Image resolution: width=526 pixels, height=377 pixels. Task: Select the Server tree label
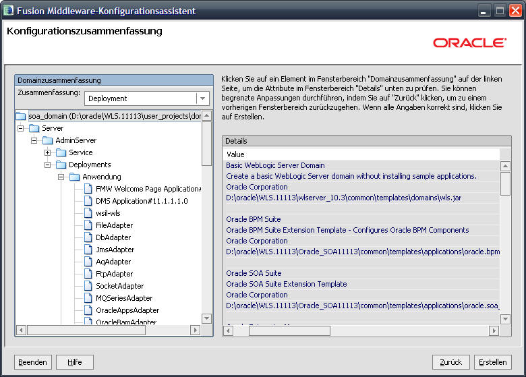coord(53,128)
